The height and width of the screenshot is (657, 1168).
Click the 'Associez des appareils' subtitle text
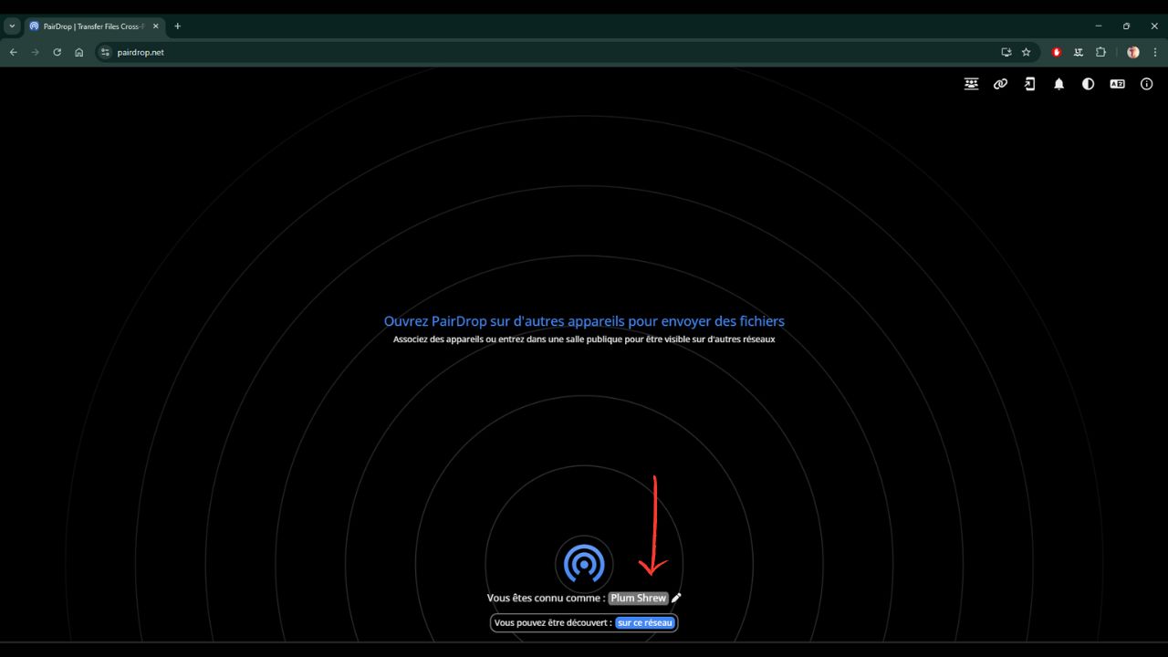pyautogui.click(x=584, y=339)
